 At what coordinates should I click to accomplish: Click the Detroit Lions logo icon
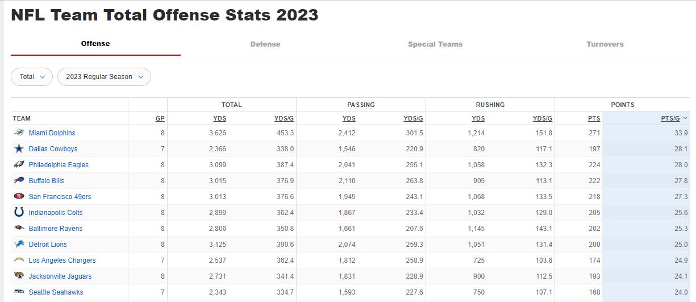19,245
